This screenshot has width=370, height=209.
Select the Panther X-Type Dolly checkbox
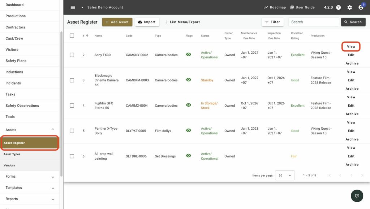pyautogui.click(x=72, y=131)
